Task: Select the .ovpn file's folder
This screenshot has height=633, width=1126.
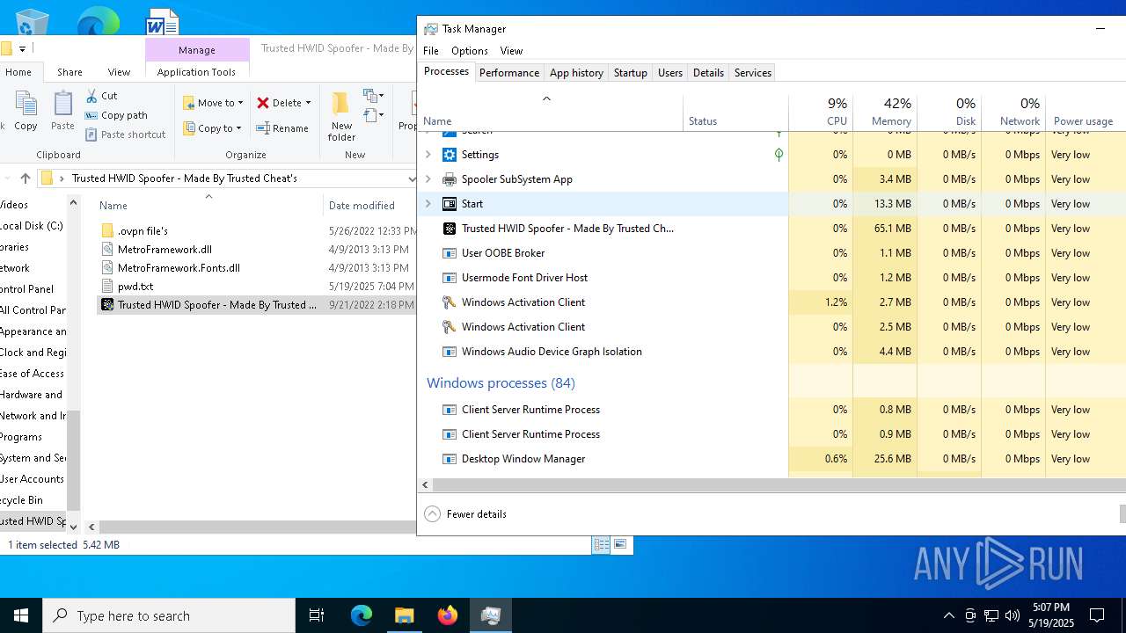Action: (143, 230)
